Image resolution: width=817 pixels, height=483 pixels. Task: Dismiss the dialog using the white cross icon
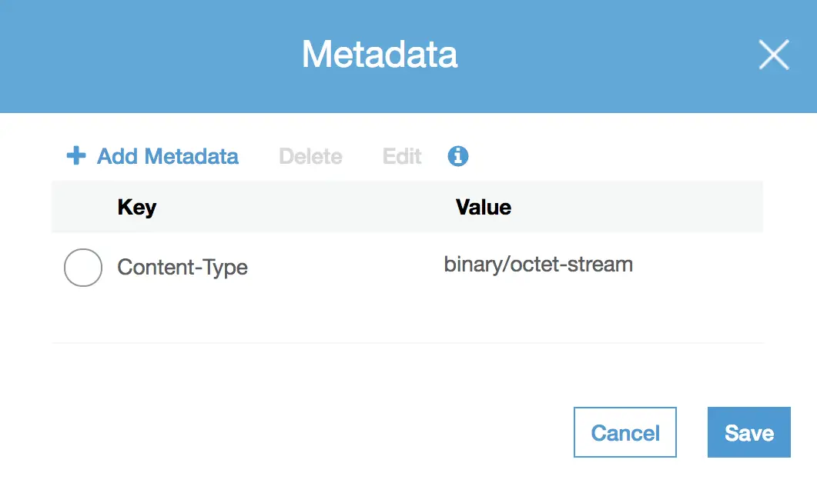pyautogui.click(x=774, y=54)
